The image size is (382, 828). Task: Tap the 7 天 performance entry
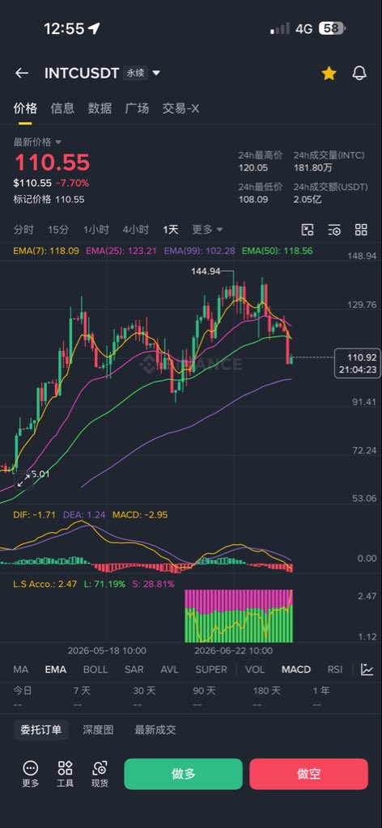[x=82, y=697]
